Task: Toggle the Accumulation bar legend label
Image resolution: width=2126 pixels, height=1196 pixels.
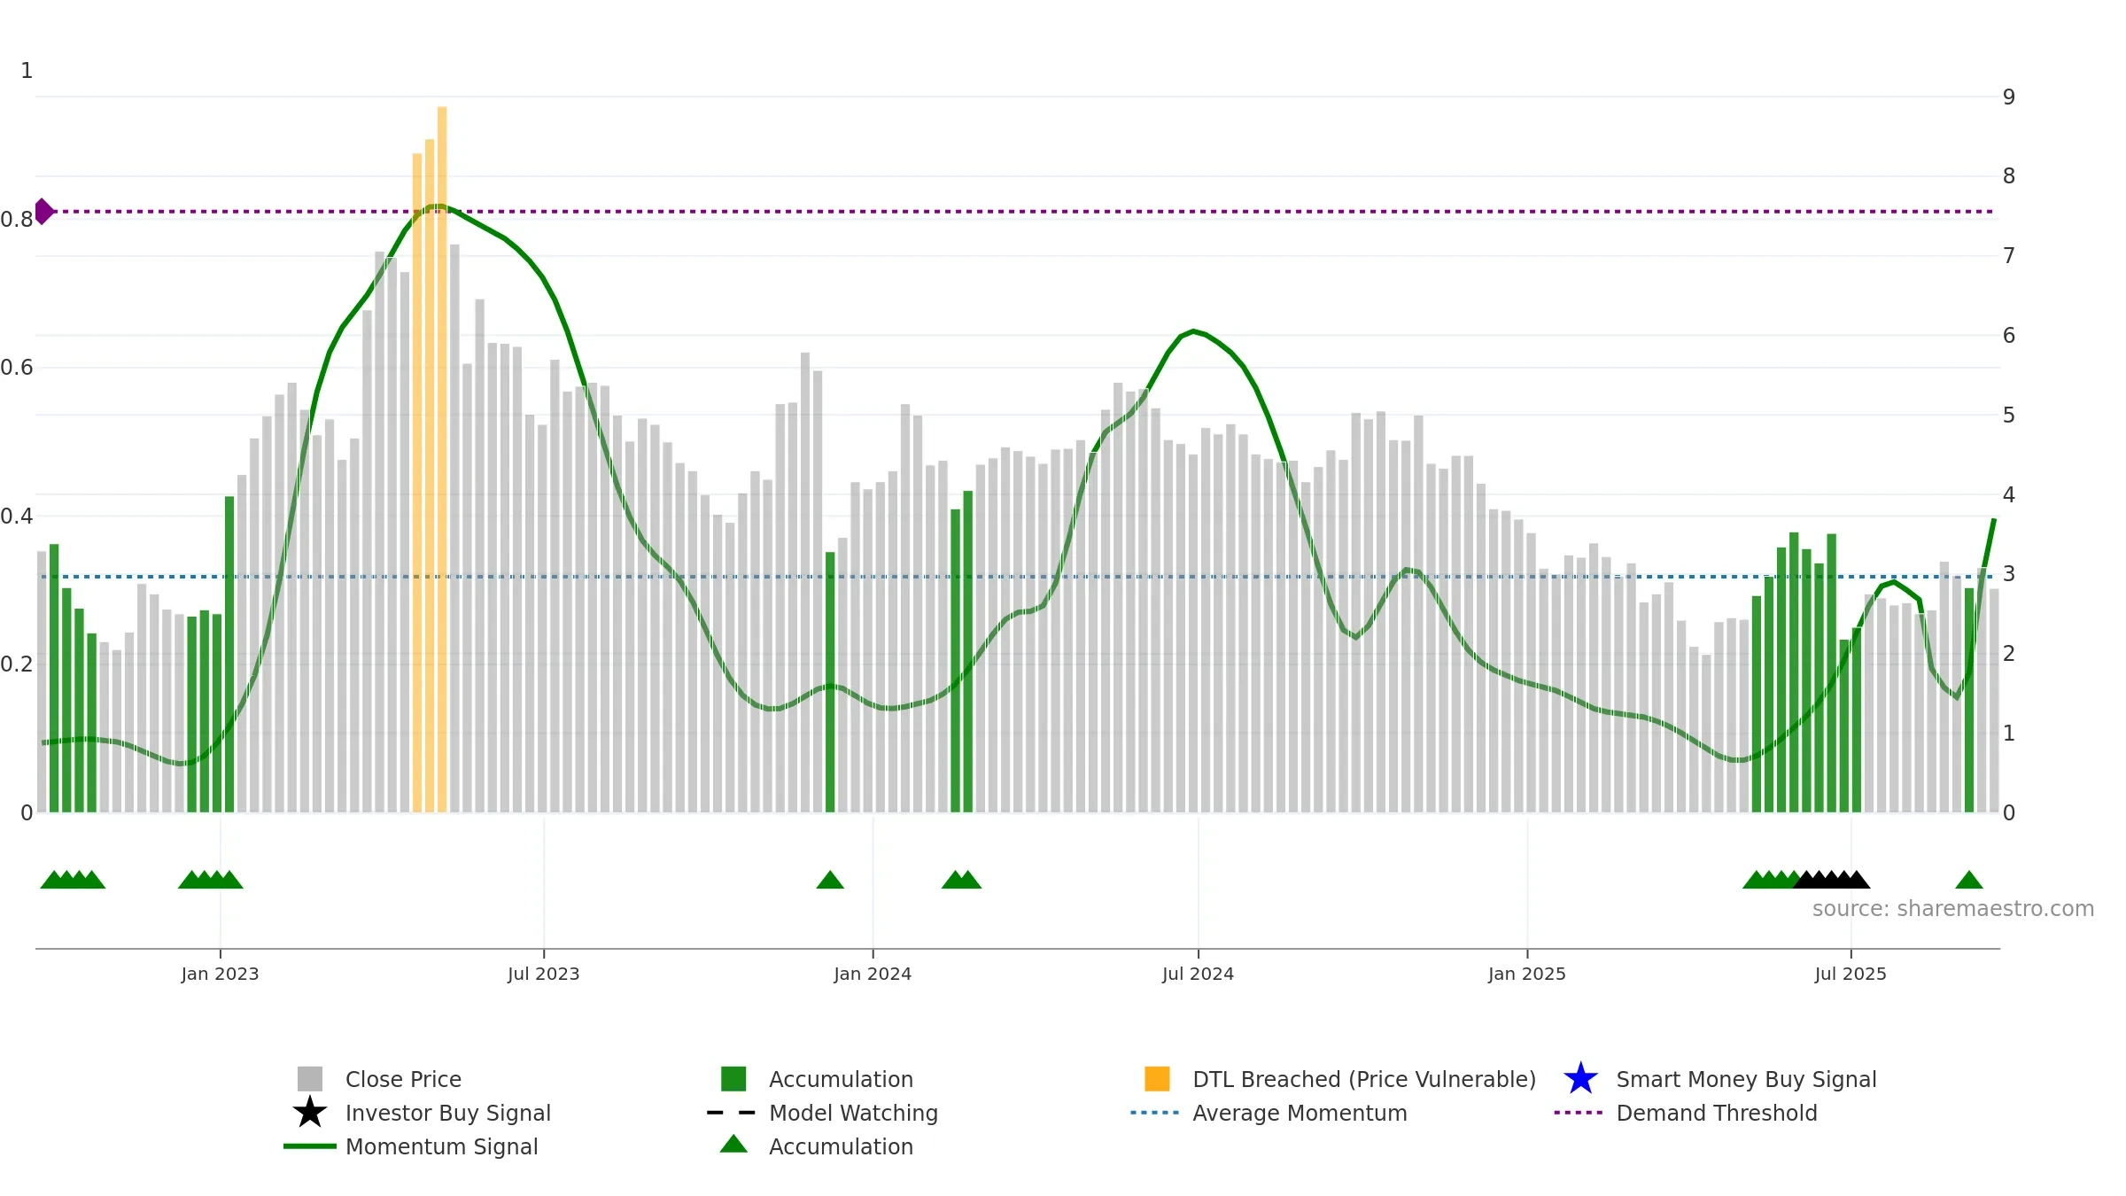Action: pos(841,1079)
